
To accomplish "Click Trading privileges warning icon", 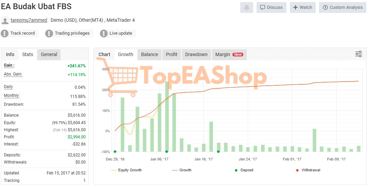I will coord(49,33).
